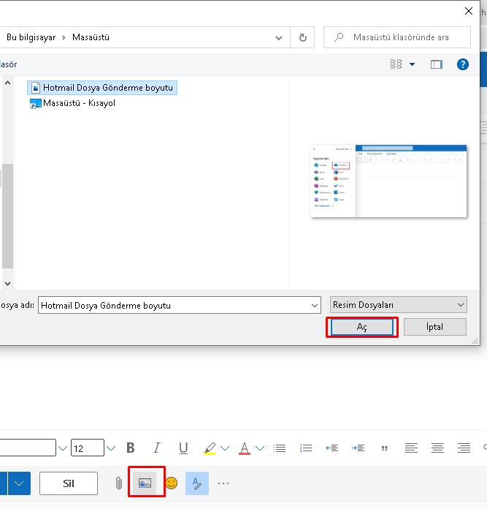Apply the yellow highlight color
Viewport: 487px width, 509px height.
210,448
